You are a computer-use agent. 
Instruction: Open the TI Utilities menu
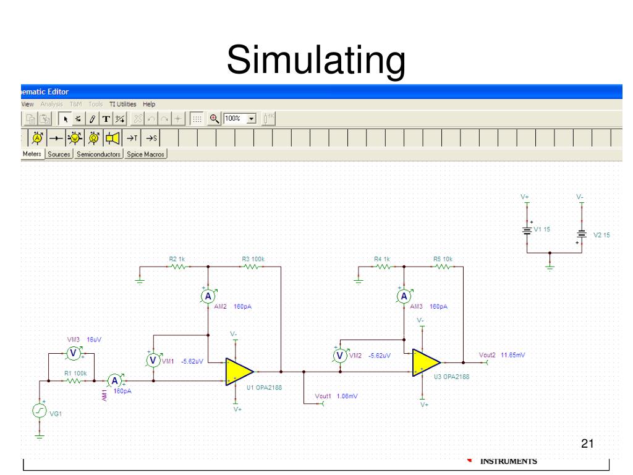(x=123, y=104)
